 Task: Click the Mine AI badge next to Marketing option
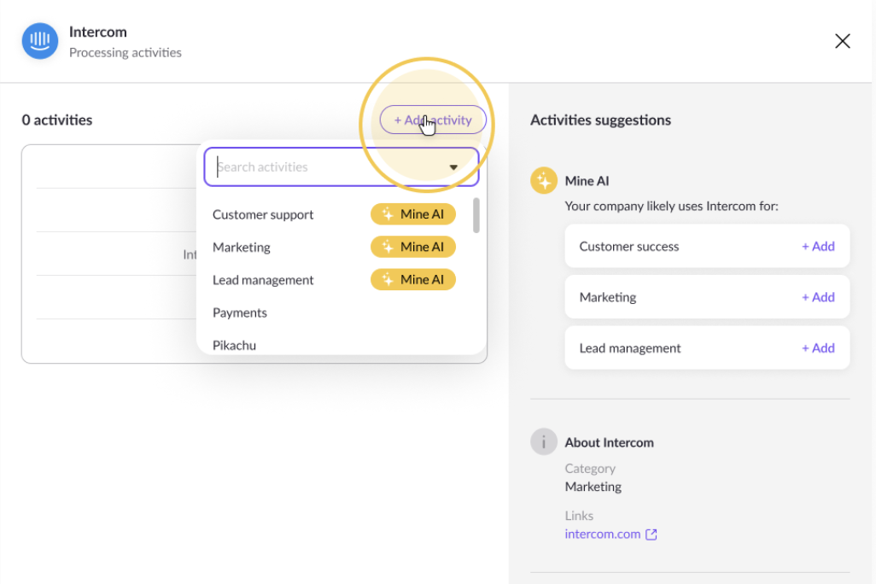pos(413,247)
